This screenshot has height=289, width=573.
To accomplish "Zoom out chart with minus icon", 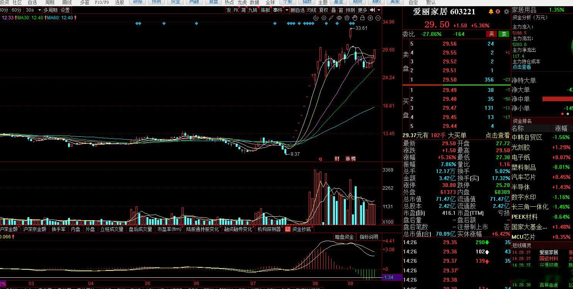I will [x=378, y=18].
